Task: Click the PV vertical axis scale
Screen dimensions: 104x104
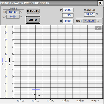Action: (x=13, y=62)
